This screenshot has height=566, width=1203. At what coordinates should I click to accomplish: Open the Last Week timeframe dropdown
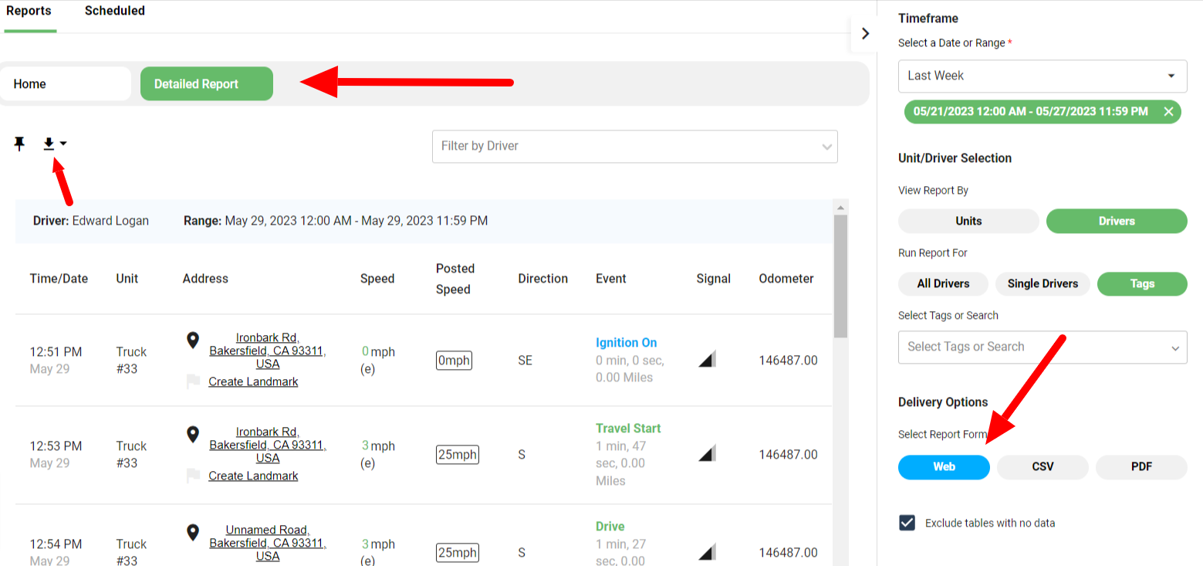coord(1042,76)
